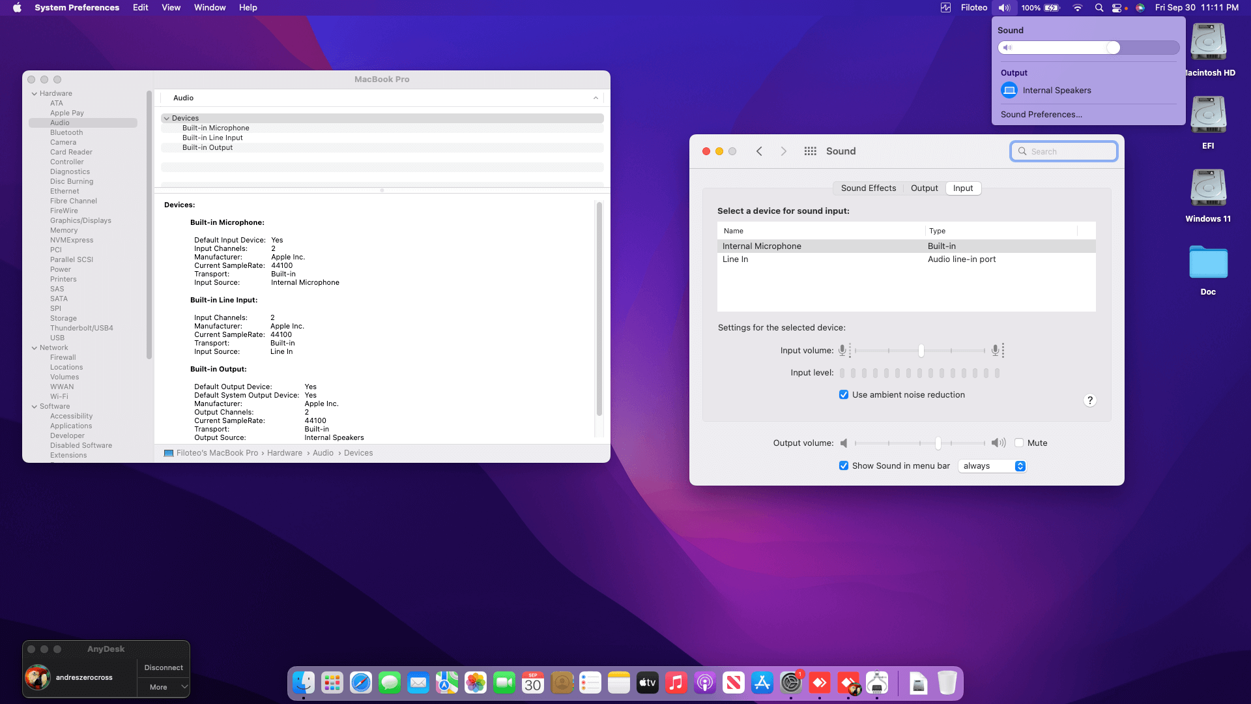Open the 'always' menu bar dropdown
Screen dimensions: 1251x704
click(992, 466)
